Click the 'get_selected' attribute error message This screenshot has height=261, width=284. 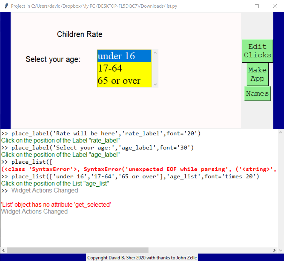(x=56, y=205)
